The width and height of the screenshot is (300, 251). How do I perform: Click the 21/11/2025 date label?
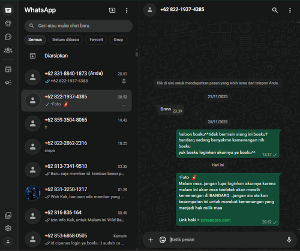point(218,96)
